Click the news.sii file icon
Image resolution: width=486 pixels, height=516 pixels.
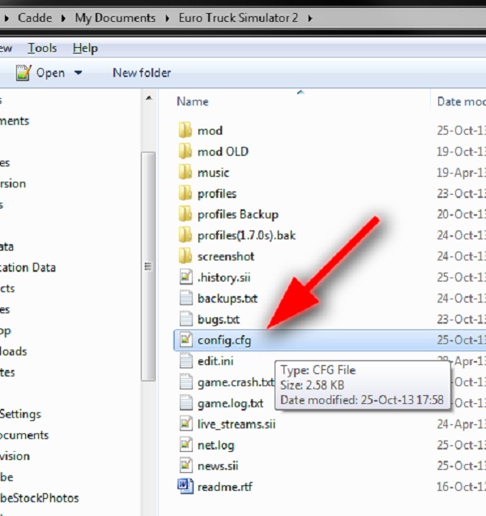[x=186, y=466]
